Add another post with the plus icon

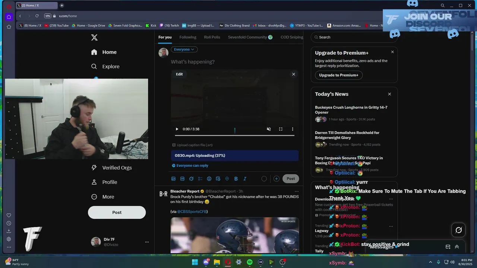pos(276,179)
